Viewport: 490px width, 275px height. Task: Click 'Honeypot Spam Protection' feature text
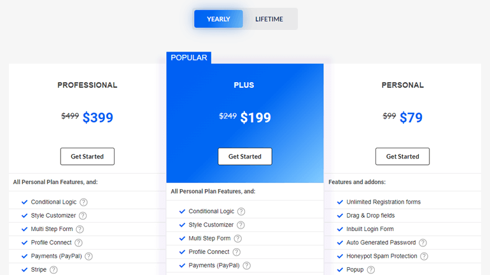click(x=382, y=256)
